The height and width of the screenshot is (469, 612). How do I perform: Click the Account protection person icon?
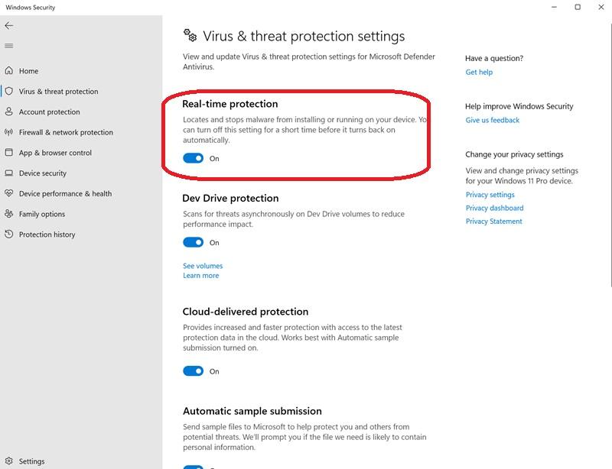pyautogui.click(x=9, y=112)
